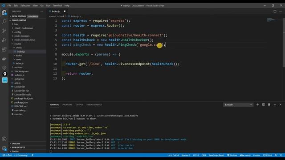Open the Selection menu
This screenshot has height=160, width=285.
click(25, 6)
